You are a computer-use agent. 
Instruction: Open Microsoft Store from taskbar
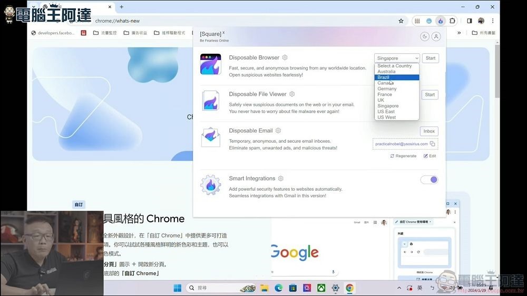tap(292, 288)
